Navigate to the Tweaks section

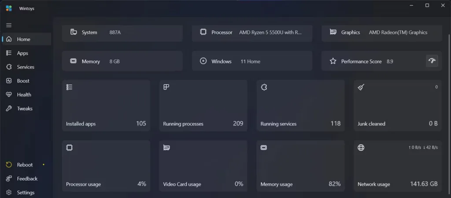26,108
